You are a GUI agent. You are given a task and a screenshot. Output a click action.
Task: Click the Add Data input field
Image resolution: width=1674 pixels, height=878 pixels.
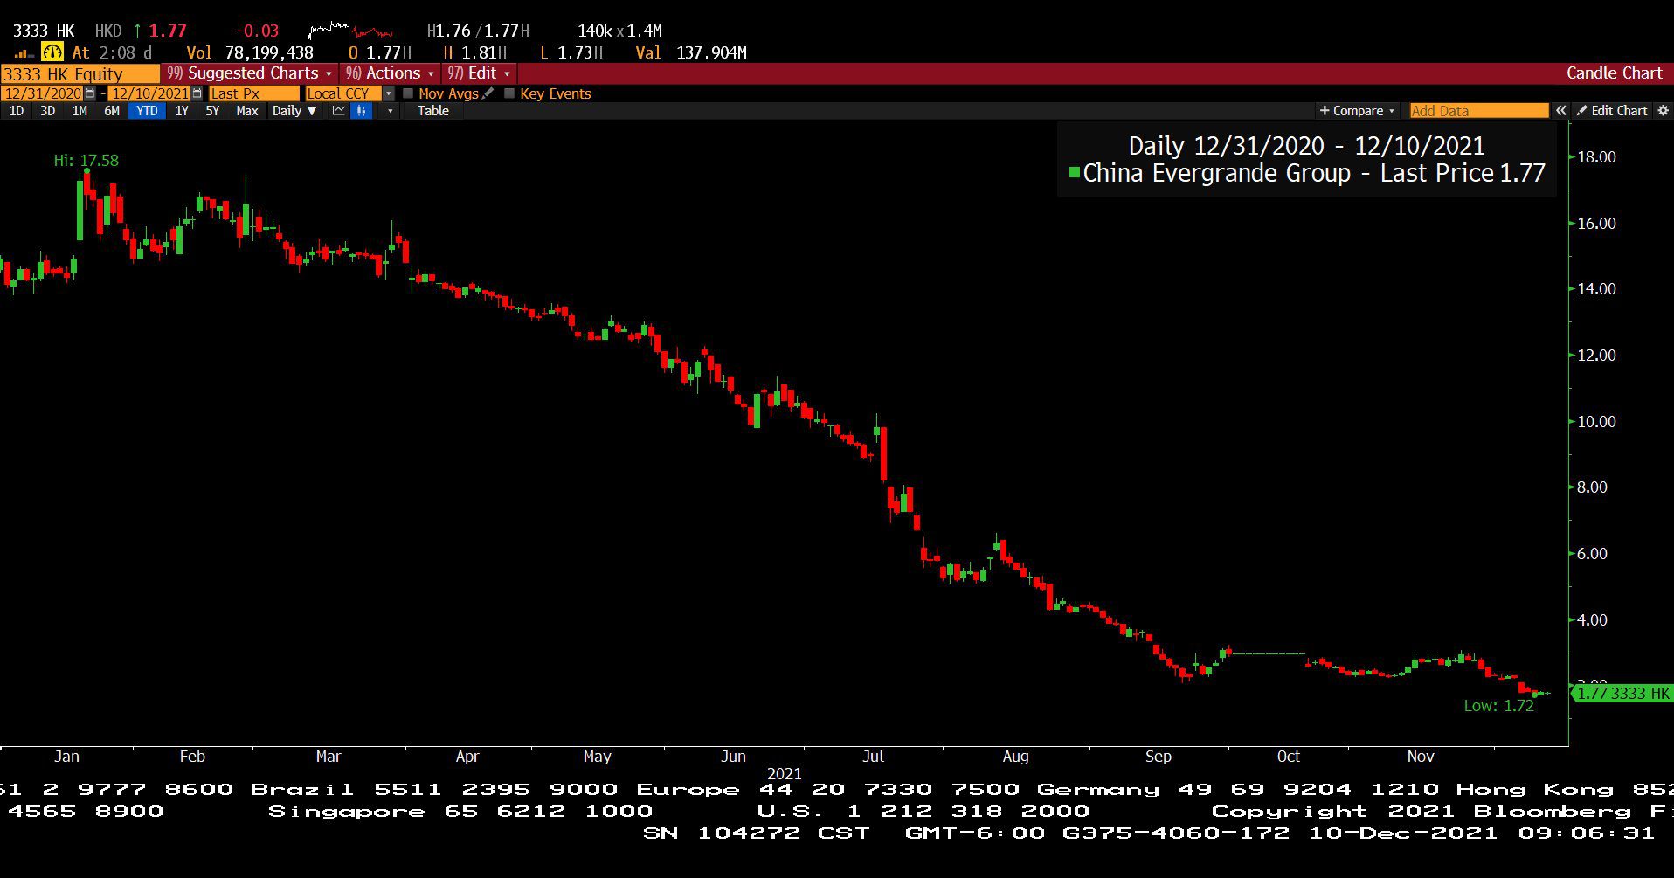click(1479, 111)
